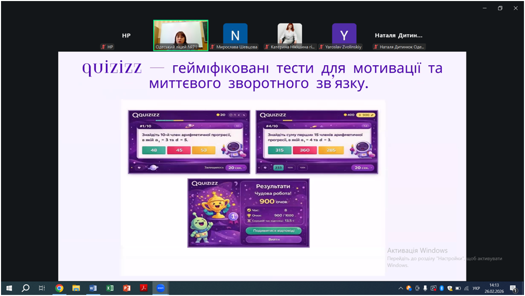Select the Одеський ліцей №71 video thumbnail
This screenshot has width=525, height=296.
180,35
